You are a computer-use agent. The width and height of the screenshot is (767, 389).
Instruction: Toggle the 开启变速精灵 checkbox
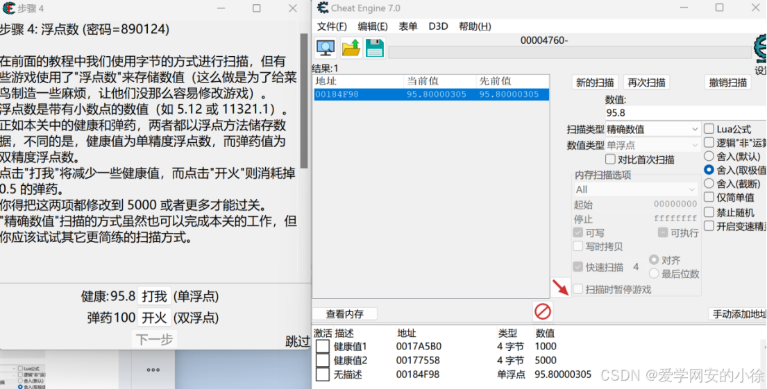coord(709,226)
